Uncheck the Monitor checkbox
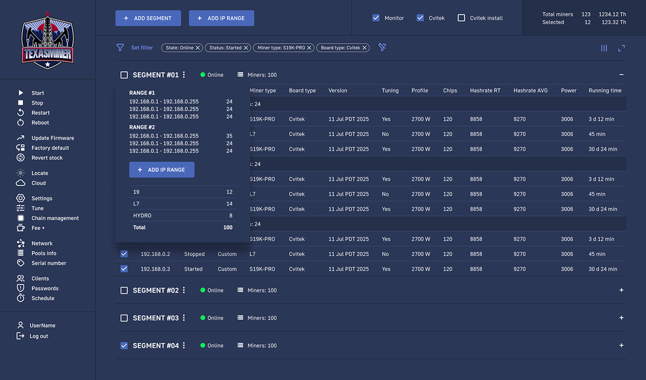 (376, 17)
